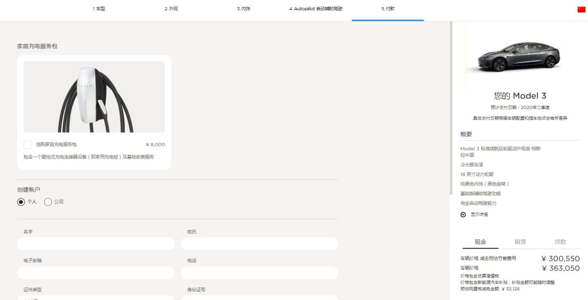Click the 身份证号 input field

point(260,298)
